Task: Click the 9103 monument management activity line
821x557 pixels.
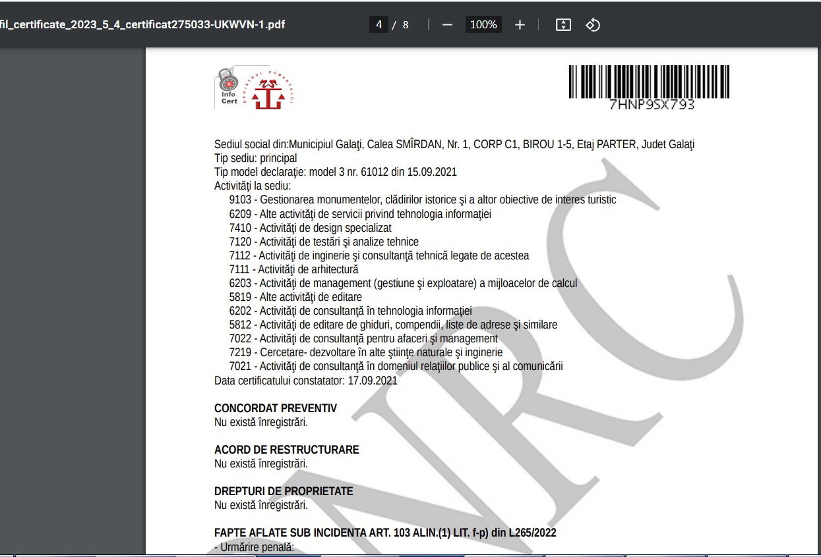Action: pos(422,199)
